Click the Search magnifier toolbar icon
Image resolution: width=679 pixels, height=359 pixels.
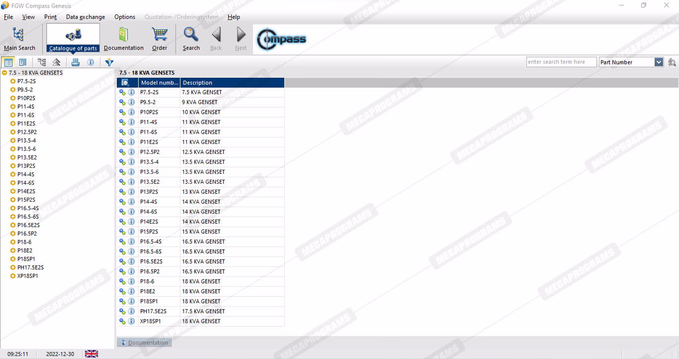point(191,39)
